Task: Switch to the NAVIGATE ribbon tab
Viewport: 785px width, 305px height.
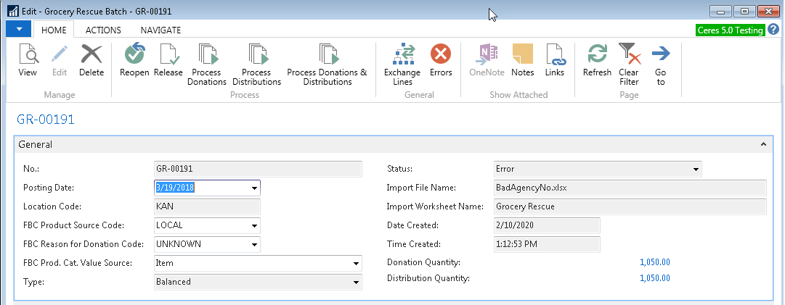Action: tap(160, 30)
